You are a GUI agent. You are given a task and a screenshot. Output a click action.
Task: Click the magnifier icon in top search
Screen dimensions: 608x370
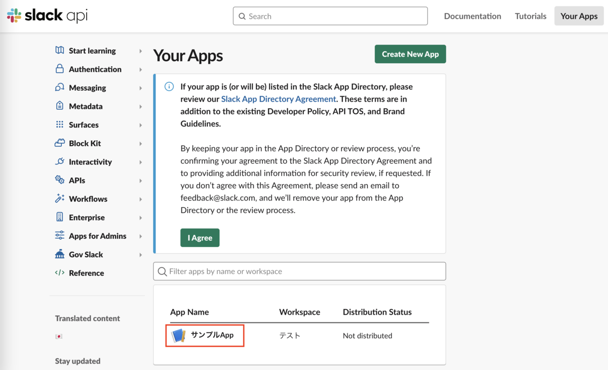242,16
